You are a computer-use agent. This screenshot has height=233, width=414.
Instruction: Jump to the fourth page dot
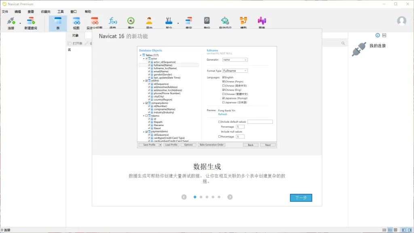tap(213, 197)
